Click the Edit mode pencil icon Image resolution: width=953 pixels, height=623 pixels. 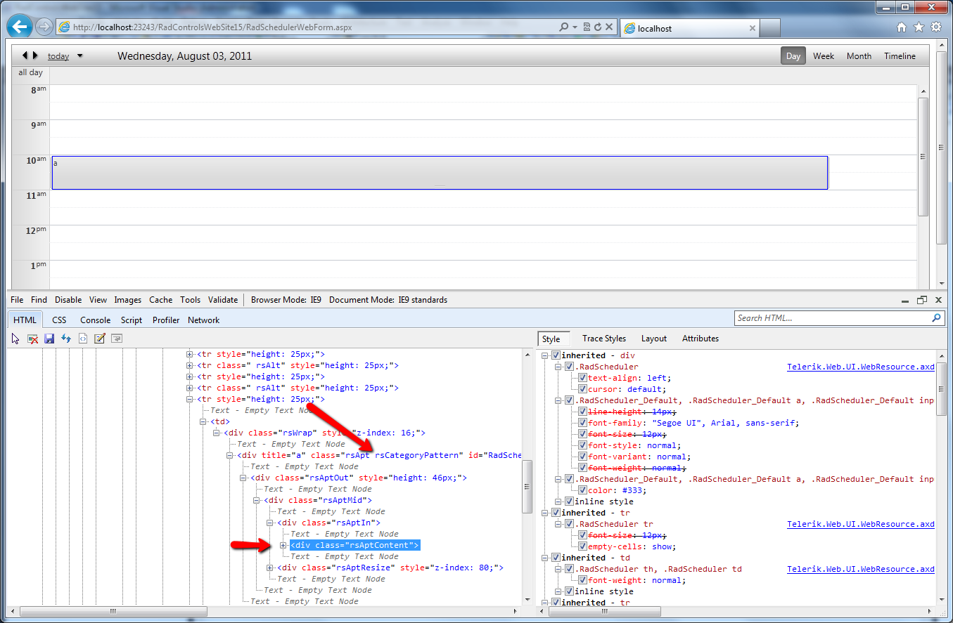click(100, 339)
